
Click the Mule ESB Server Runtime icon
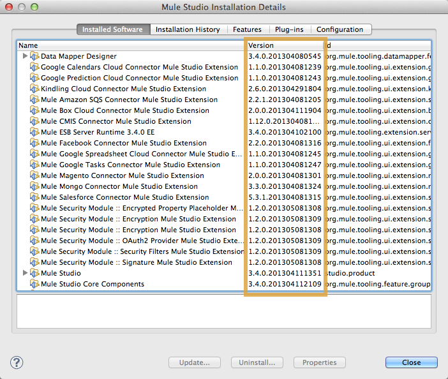pos(34,132)
